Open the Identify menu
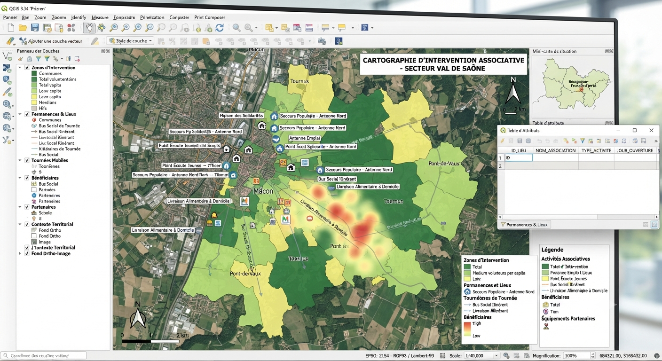 [x=79, y=17]
